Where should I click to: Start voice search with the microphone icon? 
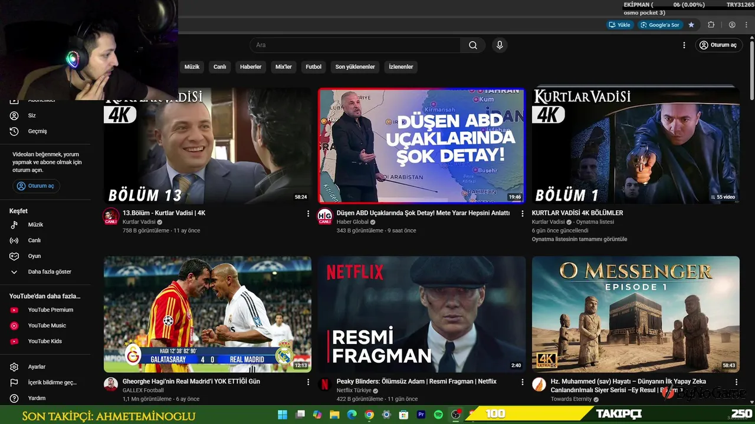(500, 45)
